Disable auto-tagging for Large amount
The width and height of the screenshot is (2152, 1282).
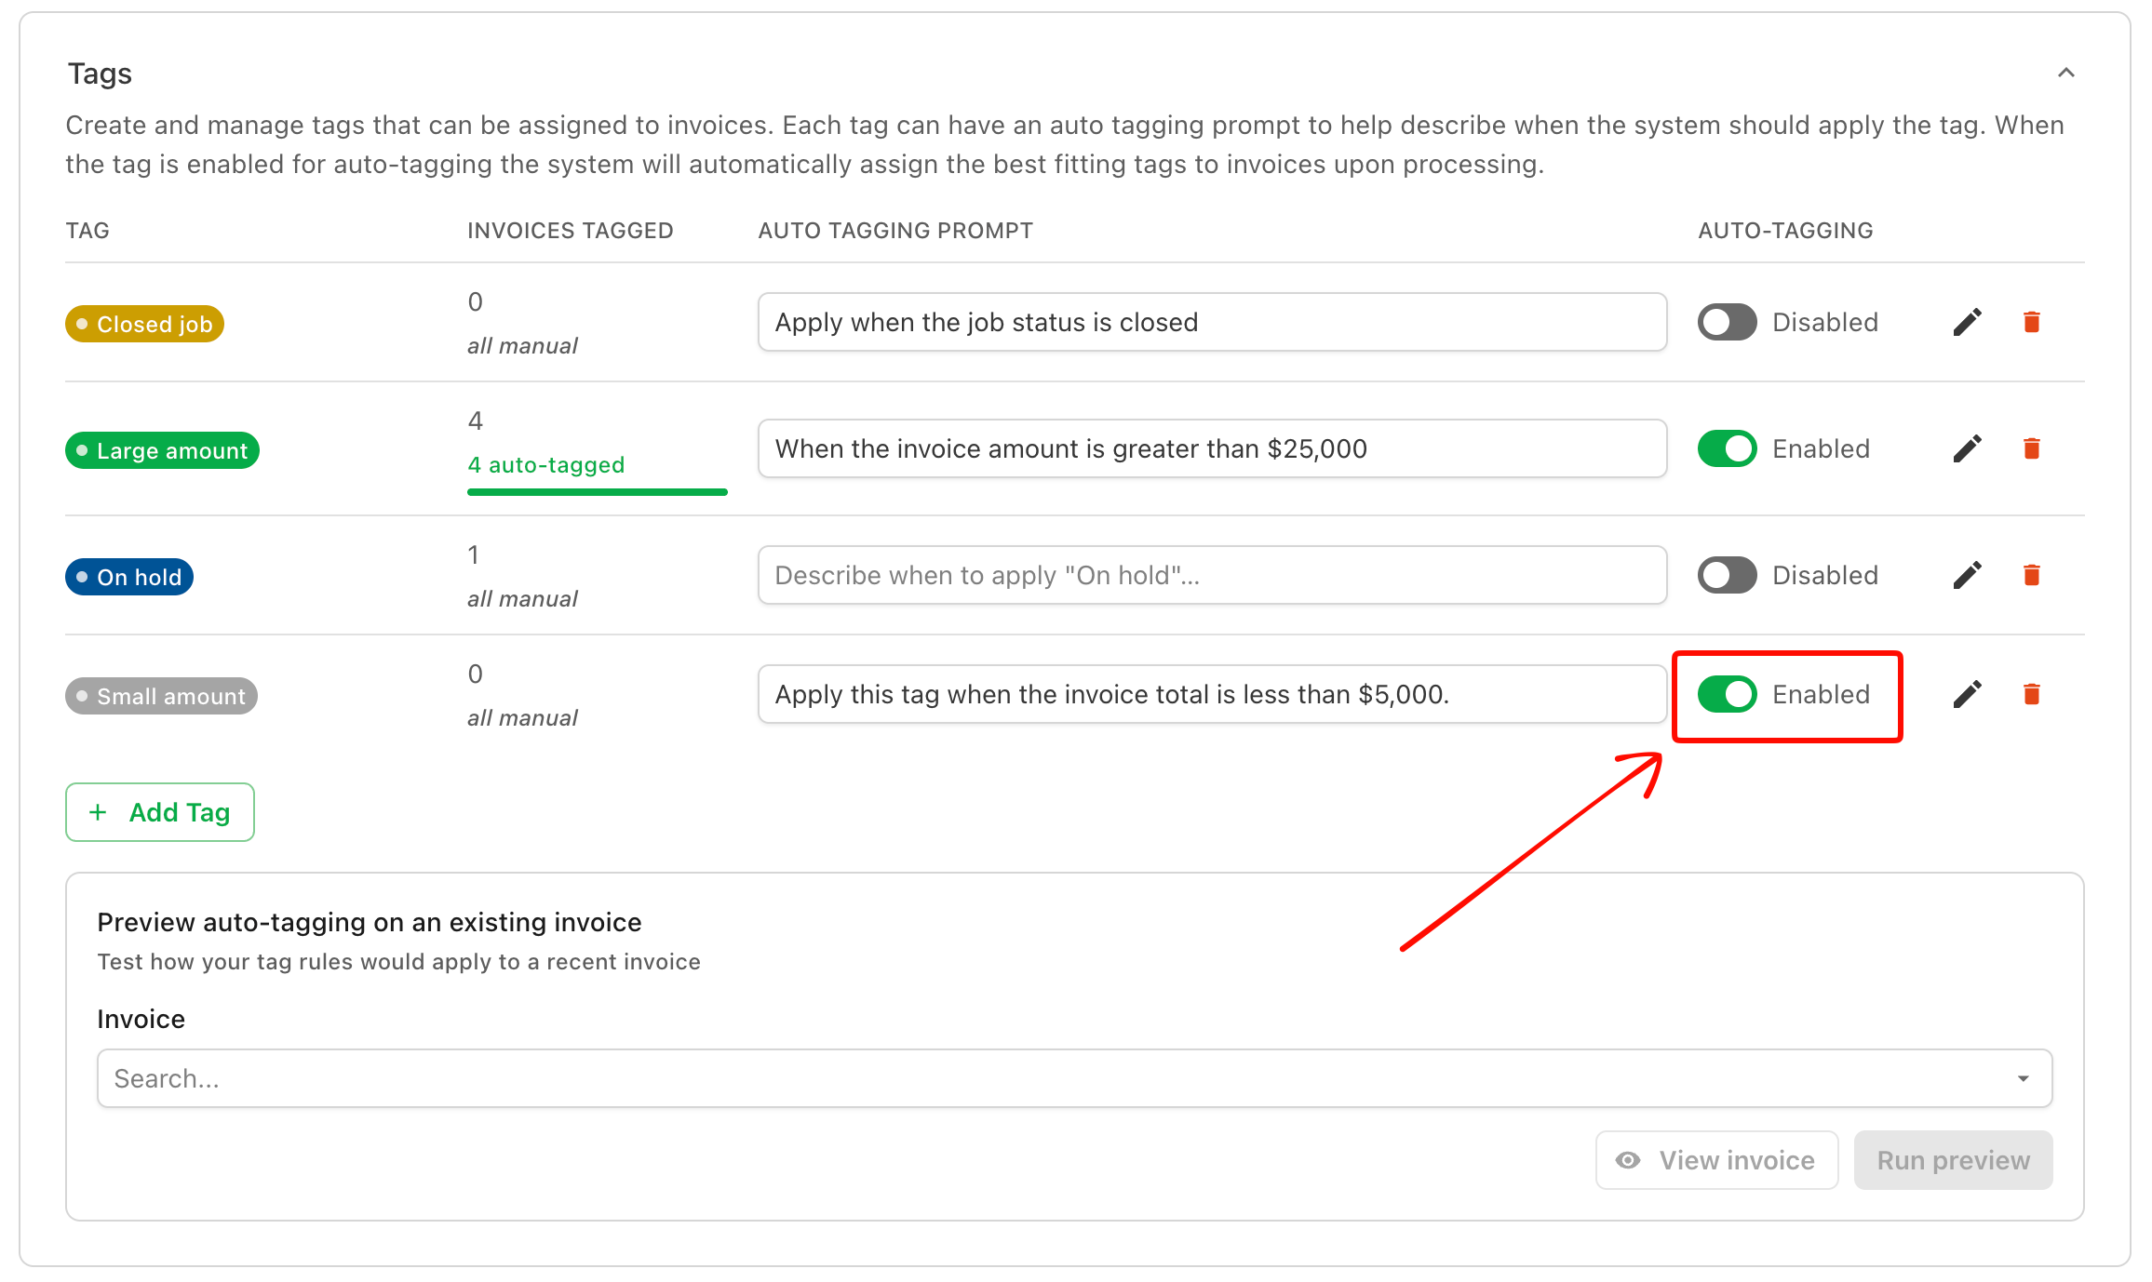point(1727,448)
